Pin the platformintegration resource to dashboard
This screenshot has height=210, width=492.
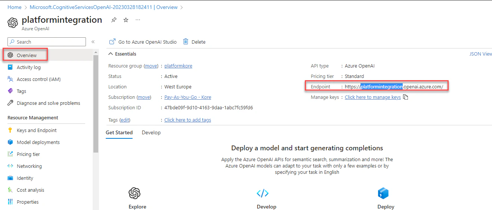114,20
